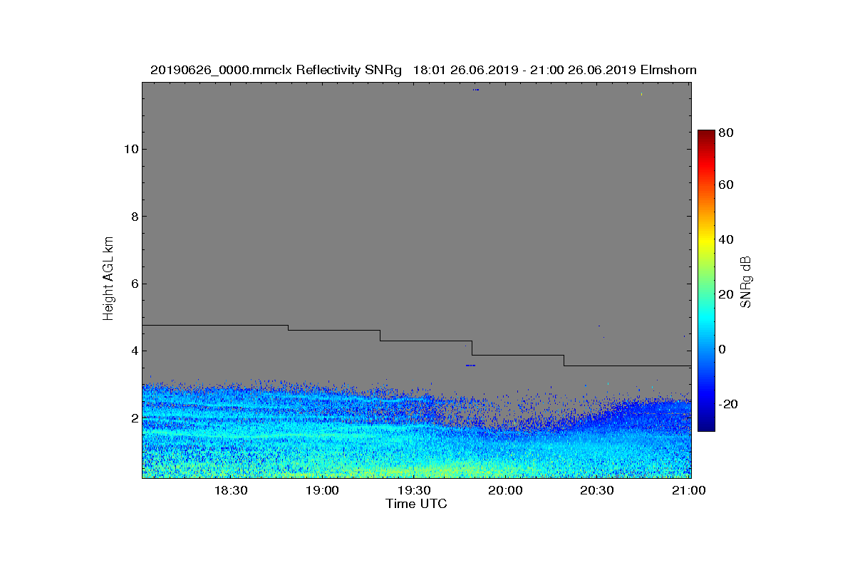
Task: Click the plot title naming 20190626_0000.mmclx
Action: coord(423,70)
